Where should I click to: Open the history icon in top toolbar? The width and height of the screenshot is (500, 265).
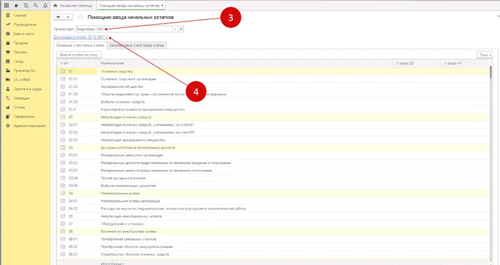pos(25,5)
